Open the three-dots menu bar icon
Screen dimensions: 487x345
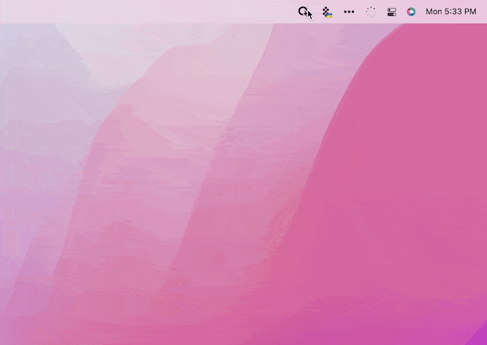[x=349, y=12]
